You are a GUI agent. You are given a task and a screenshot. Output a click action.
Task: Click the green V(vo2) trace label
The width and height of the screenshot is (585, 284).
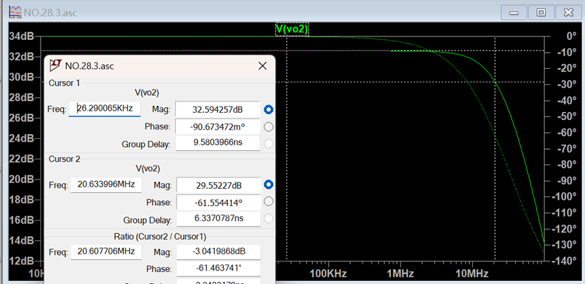tap(292, 29)
